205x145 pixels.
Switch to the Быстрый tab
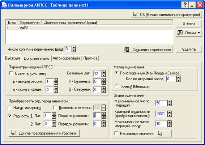[12, 58]
